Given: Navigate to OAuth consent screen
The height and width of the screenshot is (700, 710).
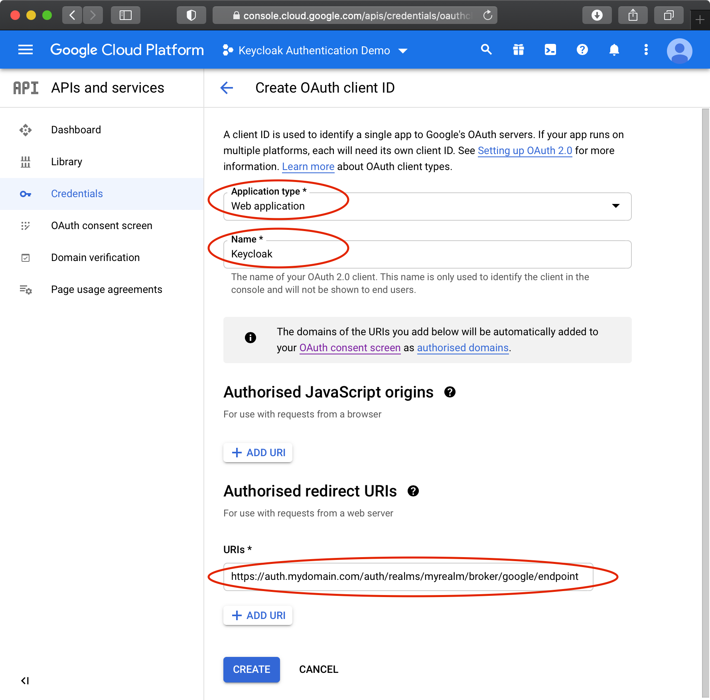Looking at the screenshot, I should pos(102,225).
